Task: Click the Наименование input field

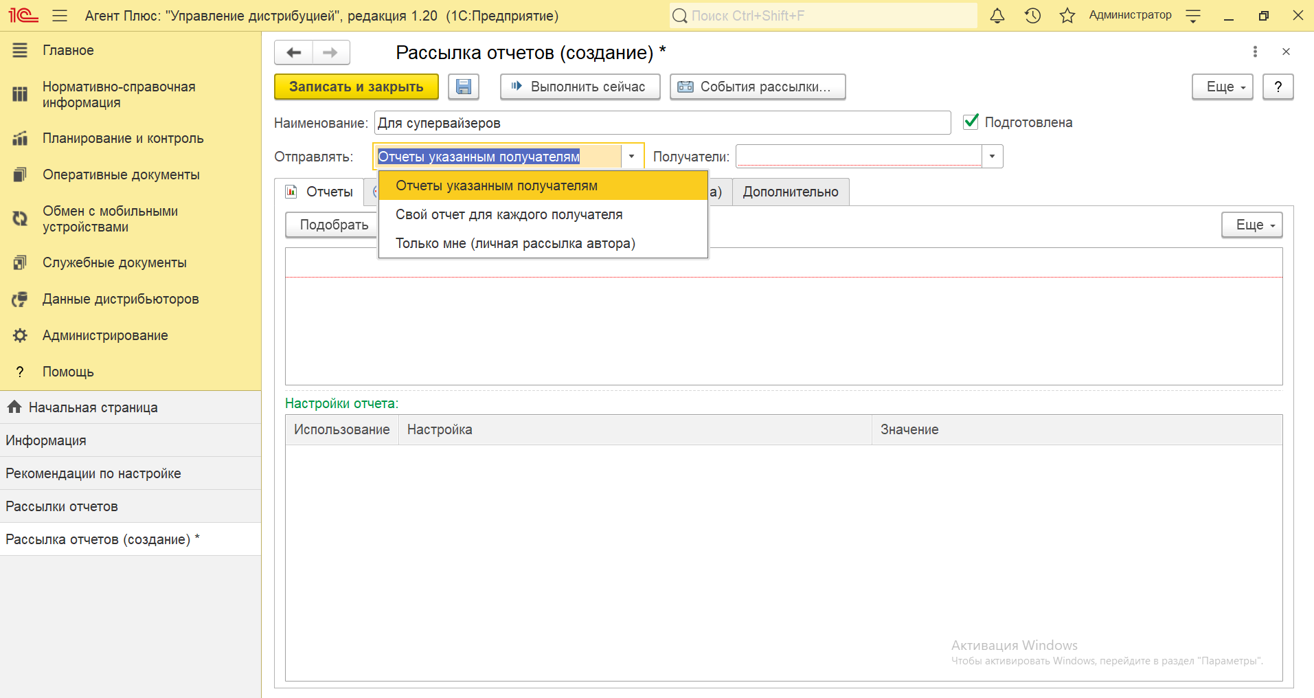Action: (x=662, y=123)
